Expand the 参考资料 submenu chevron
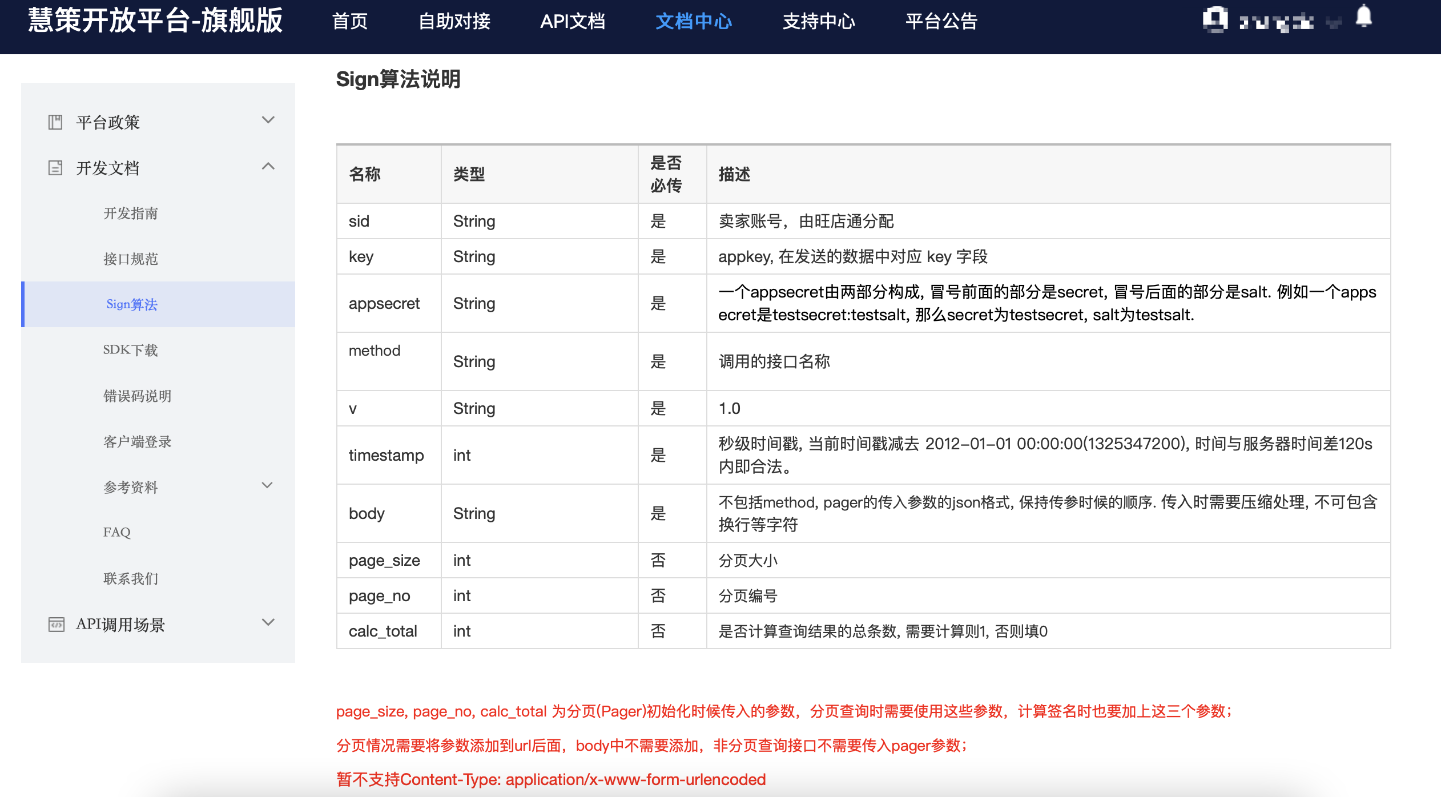The width and height of the screenshot is (1441, 797). [267, 485]
